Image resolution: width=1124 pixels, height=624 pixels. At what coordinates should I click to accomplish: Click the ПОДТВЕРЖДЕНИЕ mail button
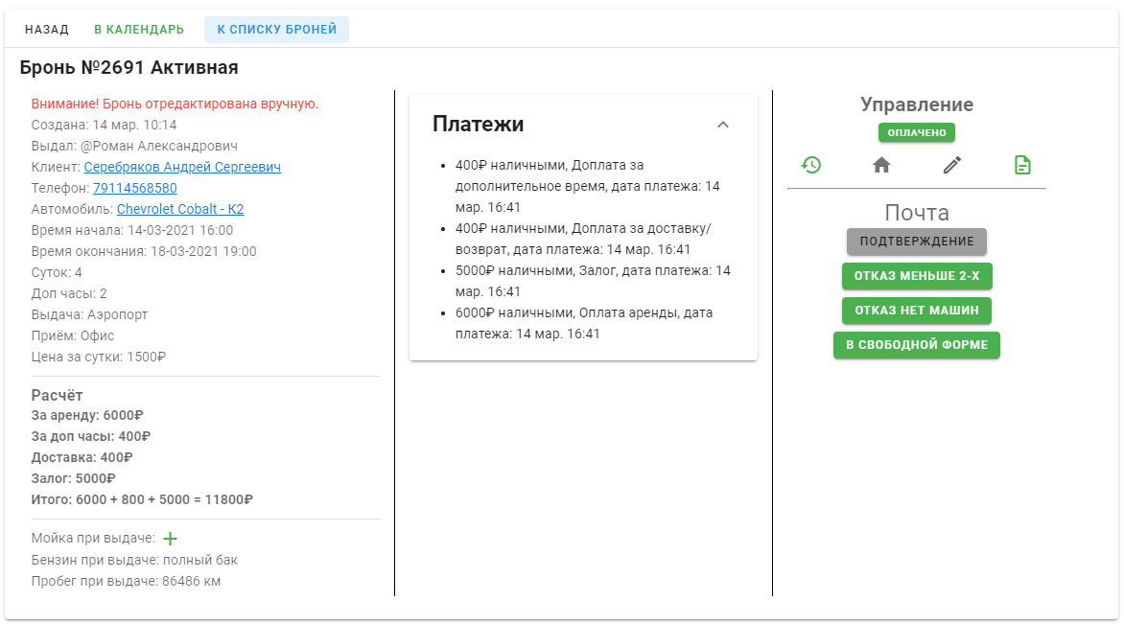[x=916, y=242]
